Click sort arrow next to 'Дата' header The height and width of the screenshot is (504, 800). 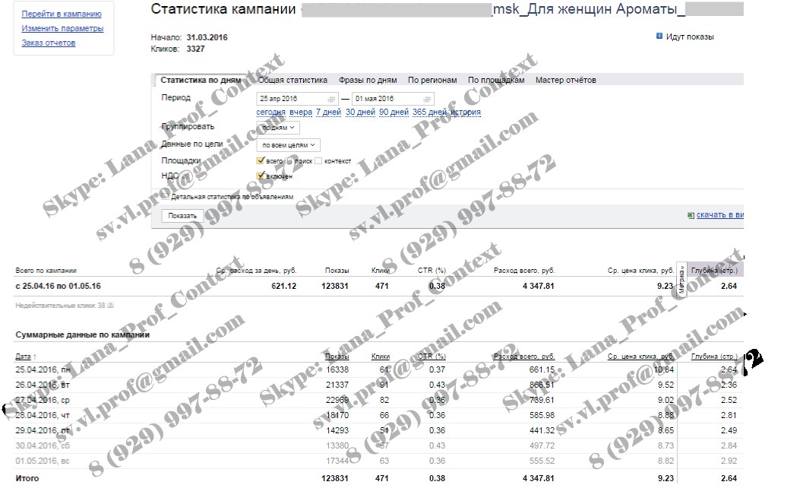[x=35, y=357]
